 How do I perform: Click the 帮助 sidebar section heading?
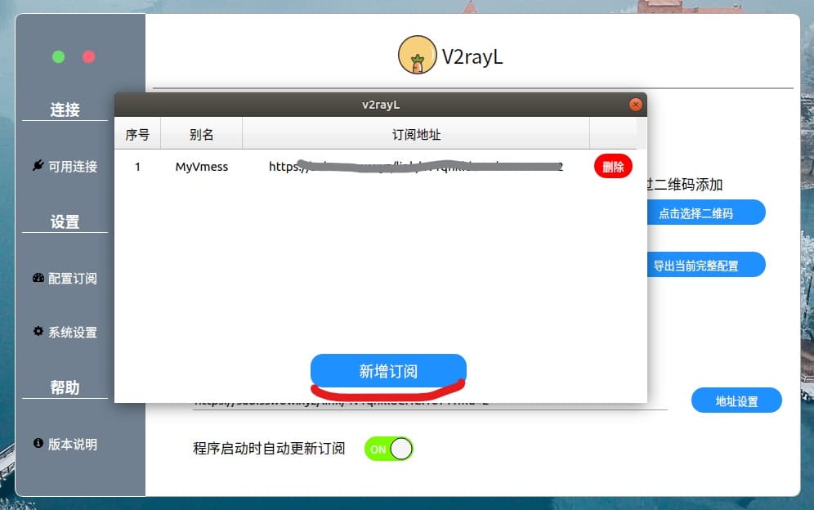(65, 387)
